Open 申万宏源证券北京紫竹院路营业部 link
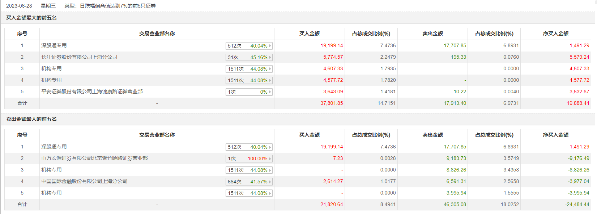Image resolution: width=597 pixels, height=214 pixels. [x=94, y=158]
